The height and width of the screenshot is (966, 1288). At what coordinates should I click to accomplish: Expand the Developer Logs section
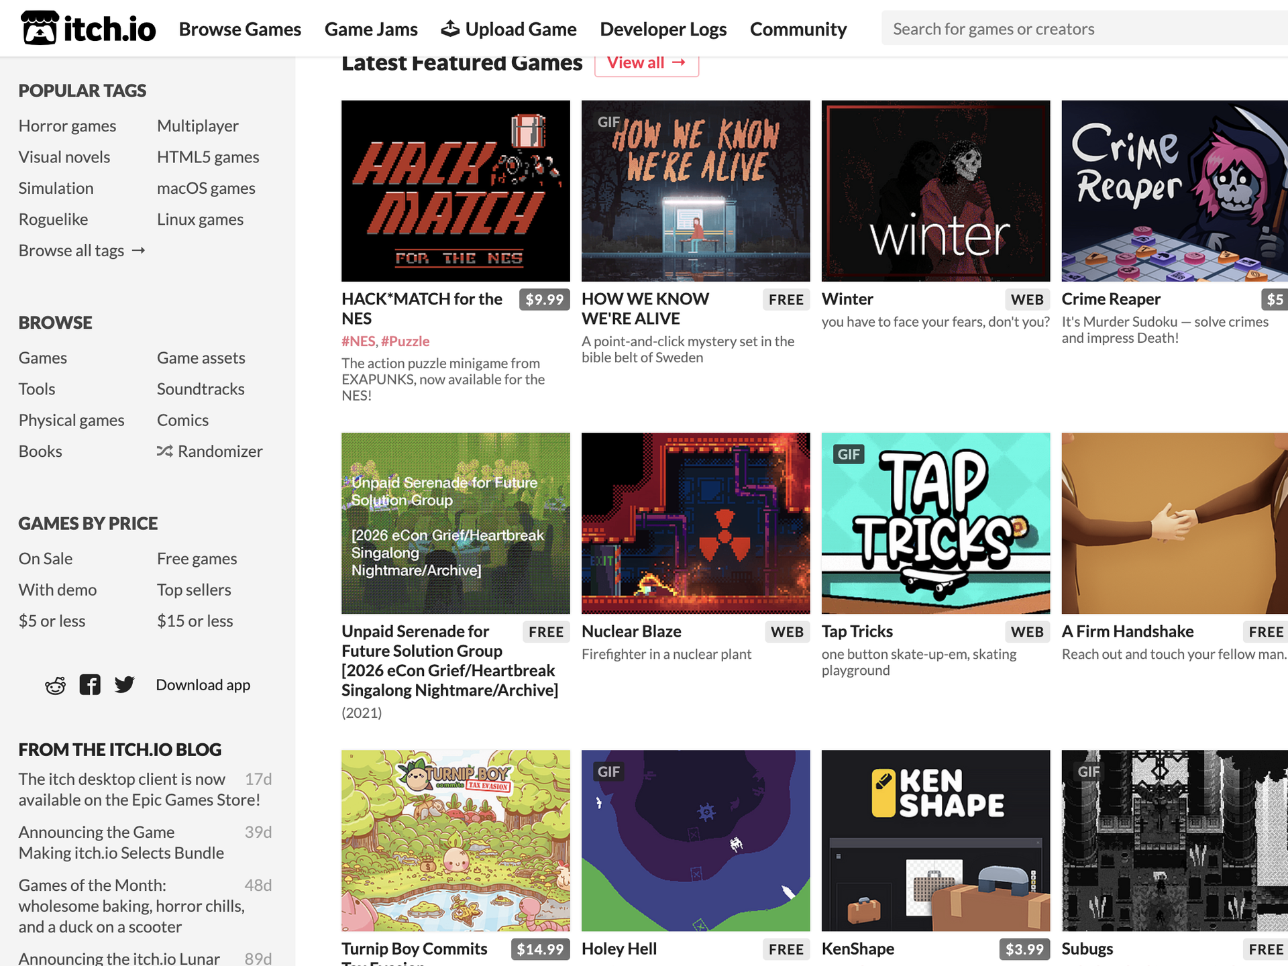pos(663,28)
